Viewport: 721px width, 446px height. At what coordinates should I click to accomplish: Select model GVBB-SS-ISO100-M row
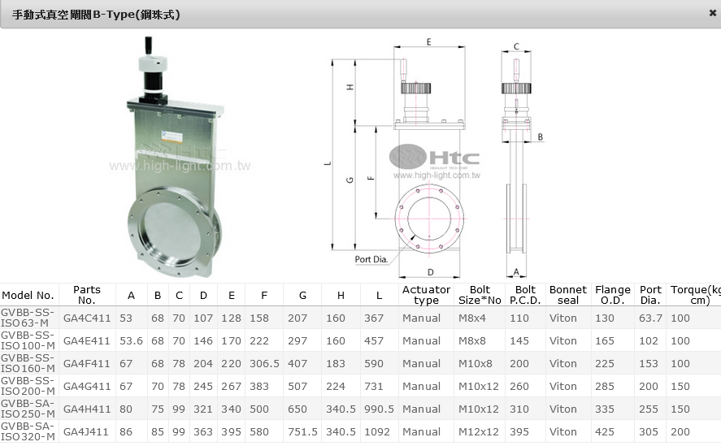(x=28, y=340)
